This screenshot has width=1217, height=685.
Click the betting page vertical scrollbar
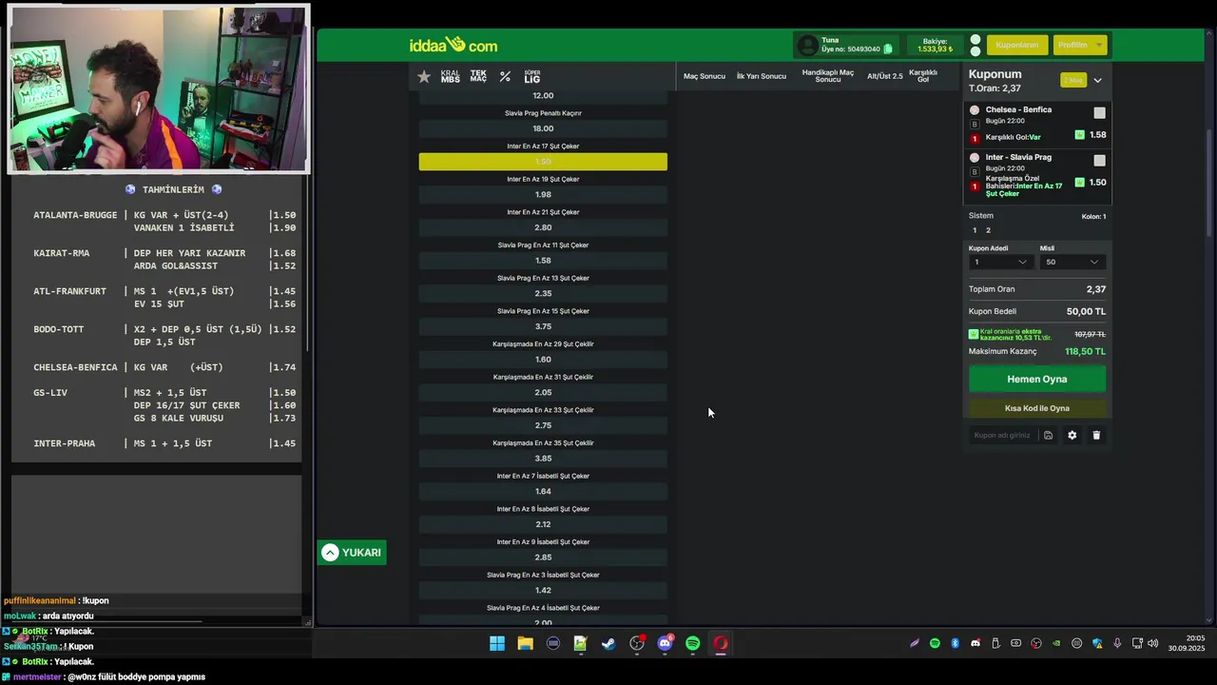1208,181
